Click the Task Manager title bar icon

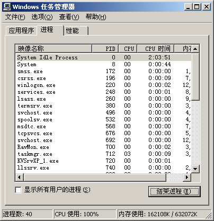tap(7, 7)
